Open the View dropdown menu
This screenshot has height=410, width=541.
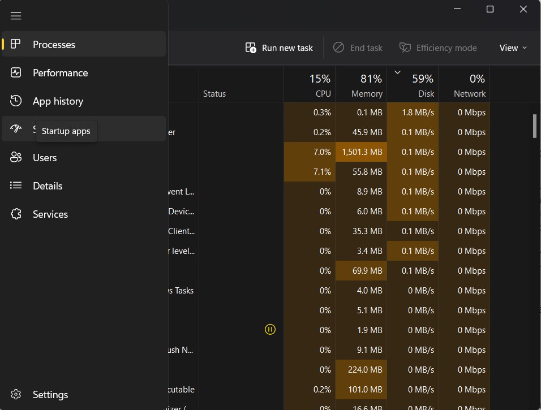click(513, 48)
